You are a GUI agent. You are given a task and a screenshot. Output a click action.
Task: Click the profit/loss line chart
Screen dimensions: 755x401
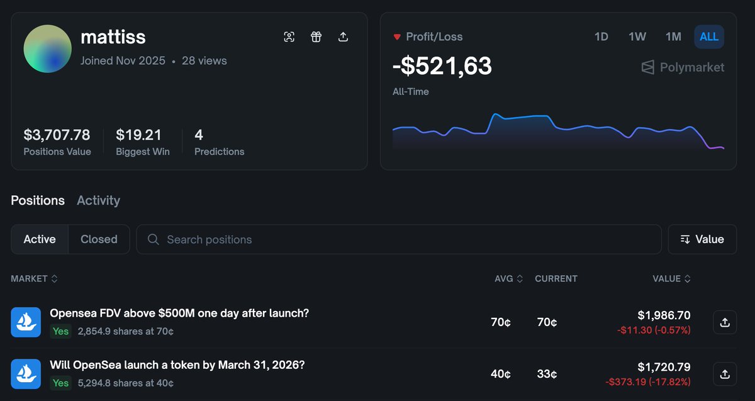pyautogui.click(x=558, y=131)
